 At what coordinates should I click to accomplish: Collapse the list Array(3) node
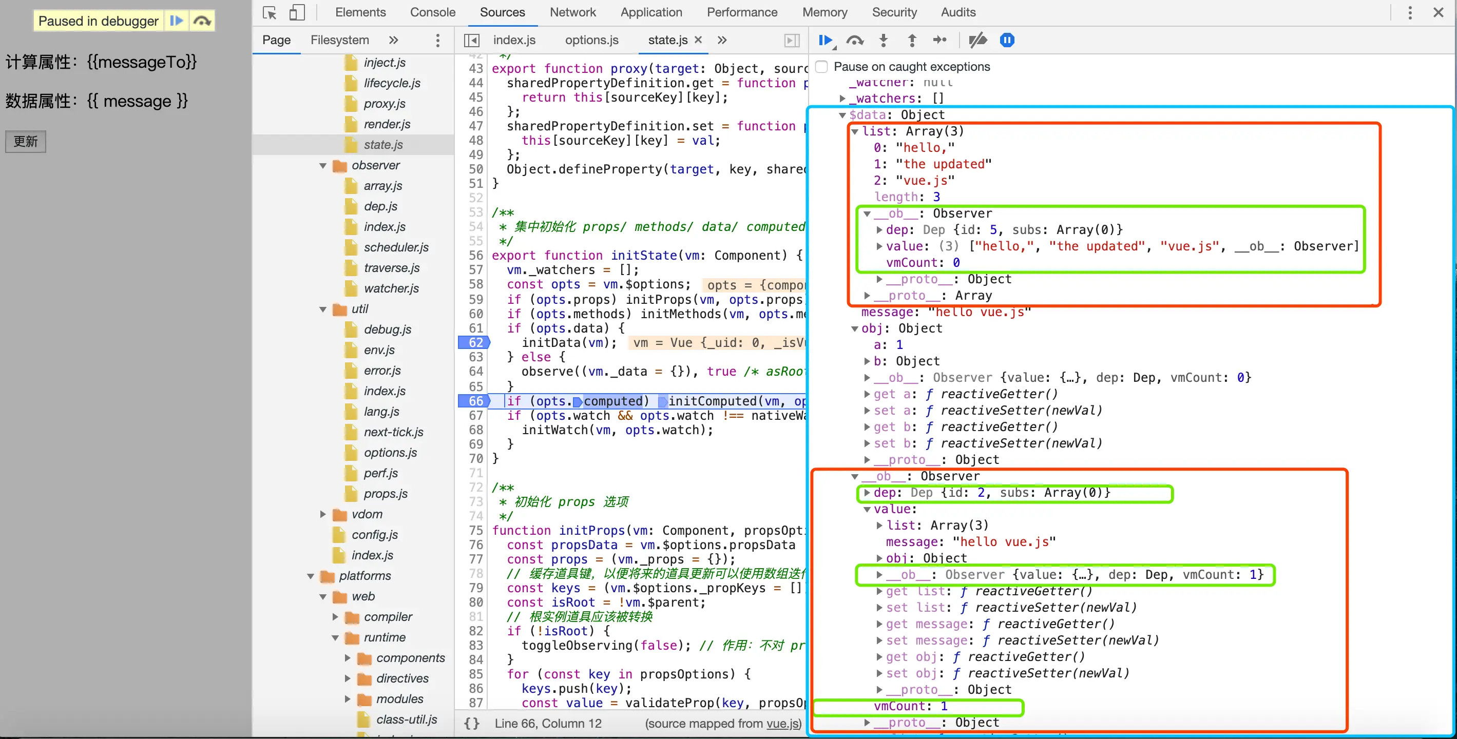855,132
